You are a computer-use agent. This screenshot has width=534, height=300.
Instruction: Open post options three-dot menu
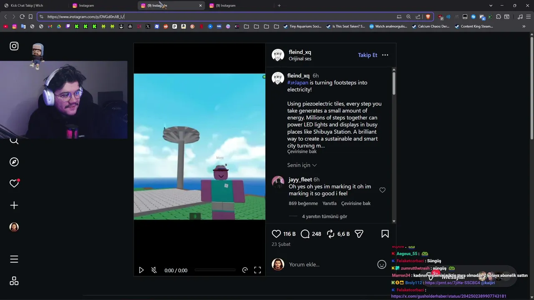coord(385,55)
